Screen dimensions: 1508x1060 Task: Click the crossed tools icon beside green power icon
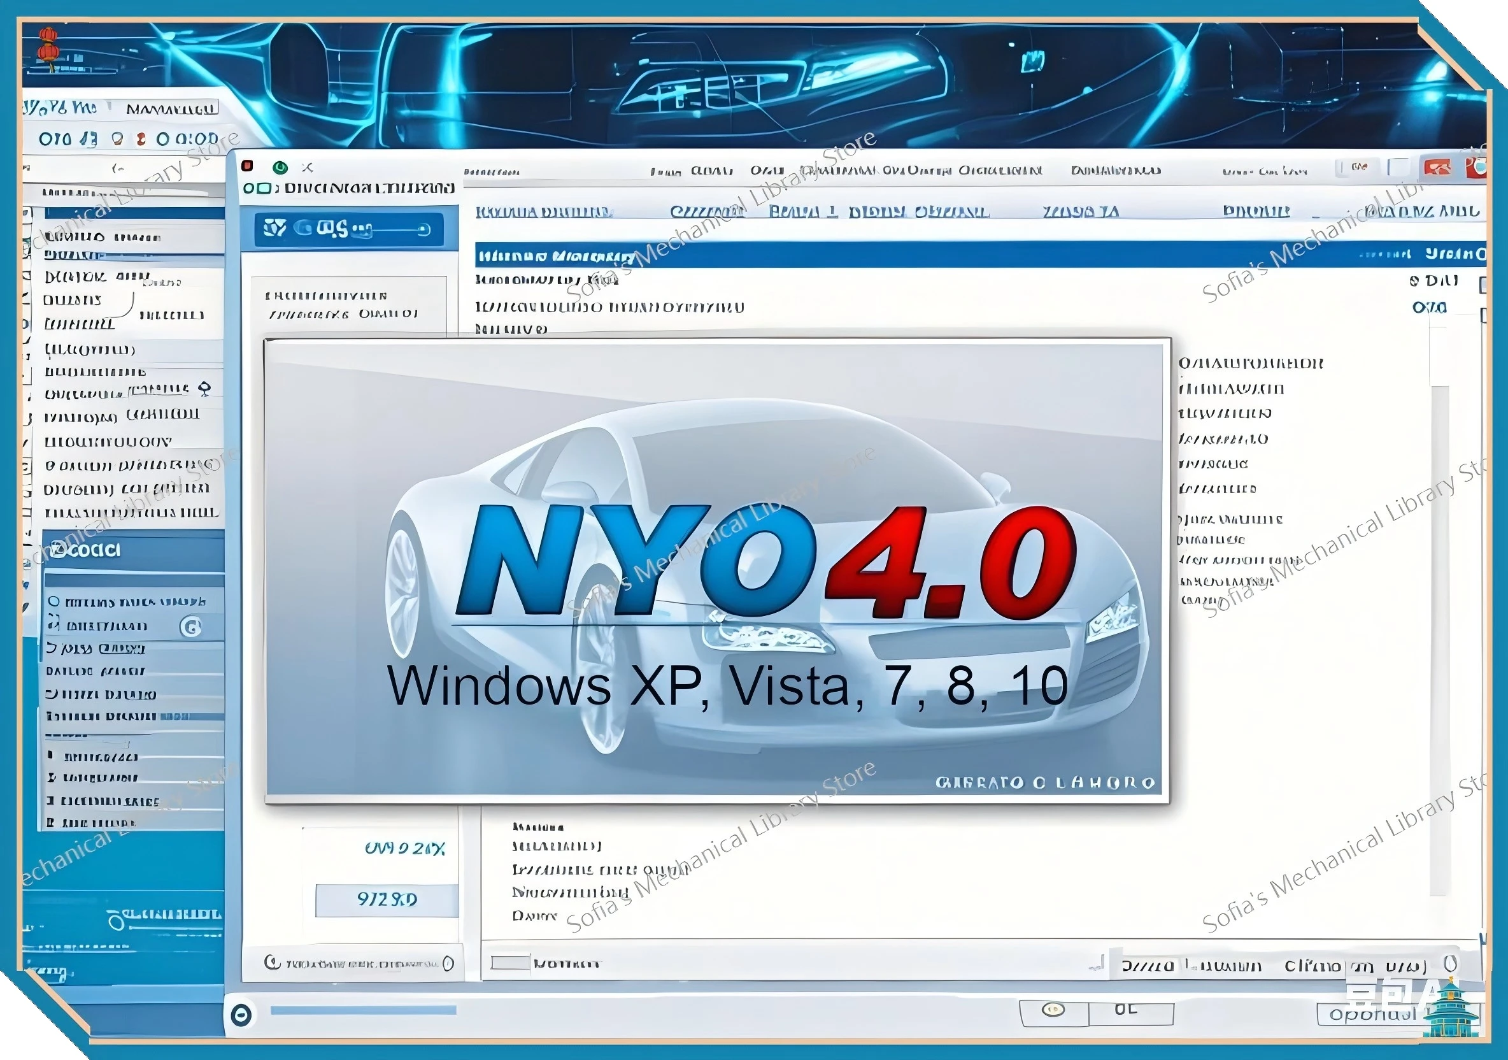click(308, 168)
